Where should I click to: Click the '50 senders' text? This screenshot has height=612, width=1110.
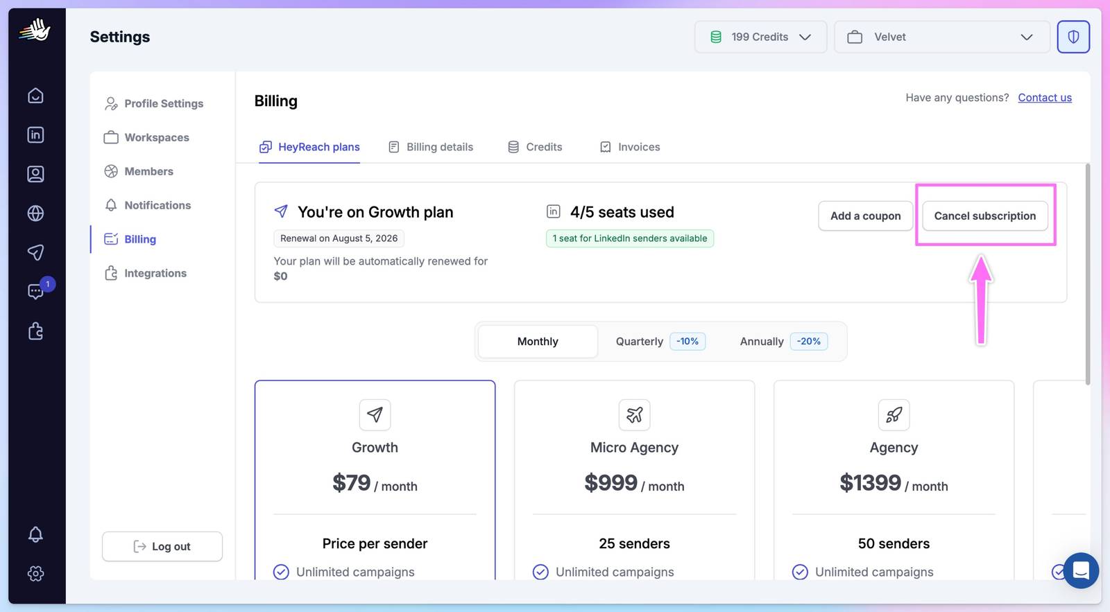pos(894,543)
